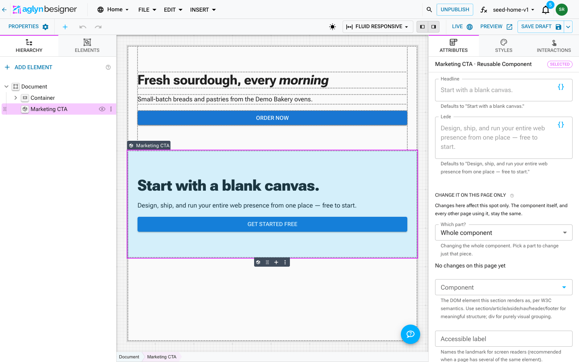Click the help icon beside Change It On This Page Only
This screenshot has height=362, width=579.
(x=512, y=195)
